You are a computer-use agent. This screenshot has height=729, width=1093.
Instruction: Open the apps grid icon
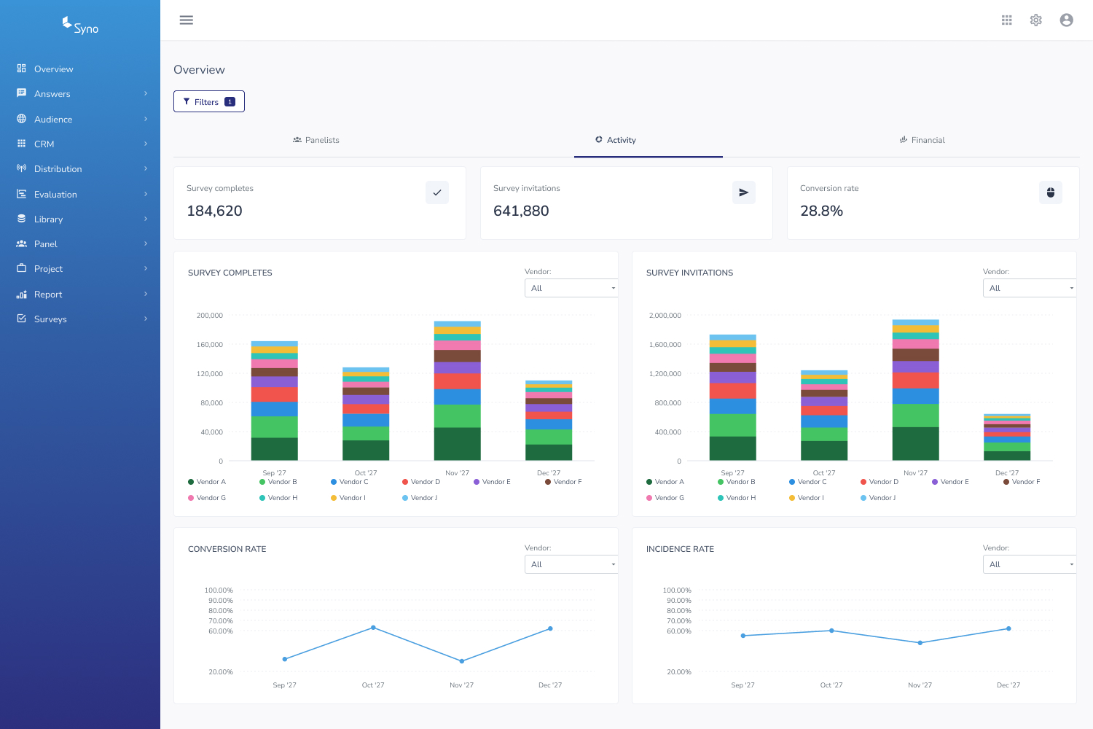(1007, 20)
